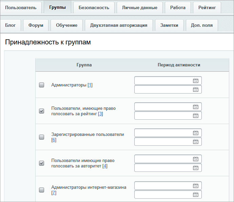This screenshot has width=234, height=202.
Task: Open group link [1] next to Администраторы
Action: 90,85
